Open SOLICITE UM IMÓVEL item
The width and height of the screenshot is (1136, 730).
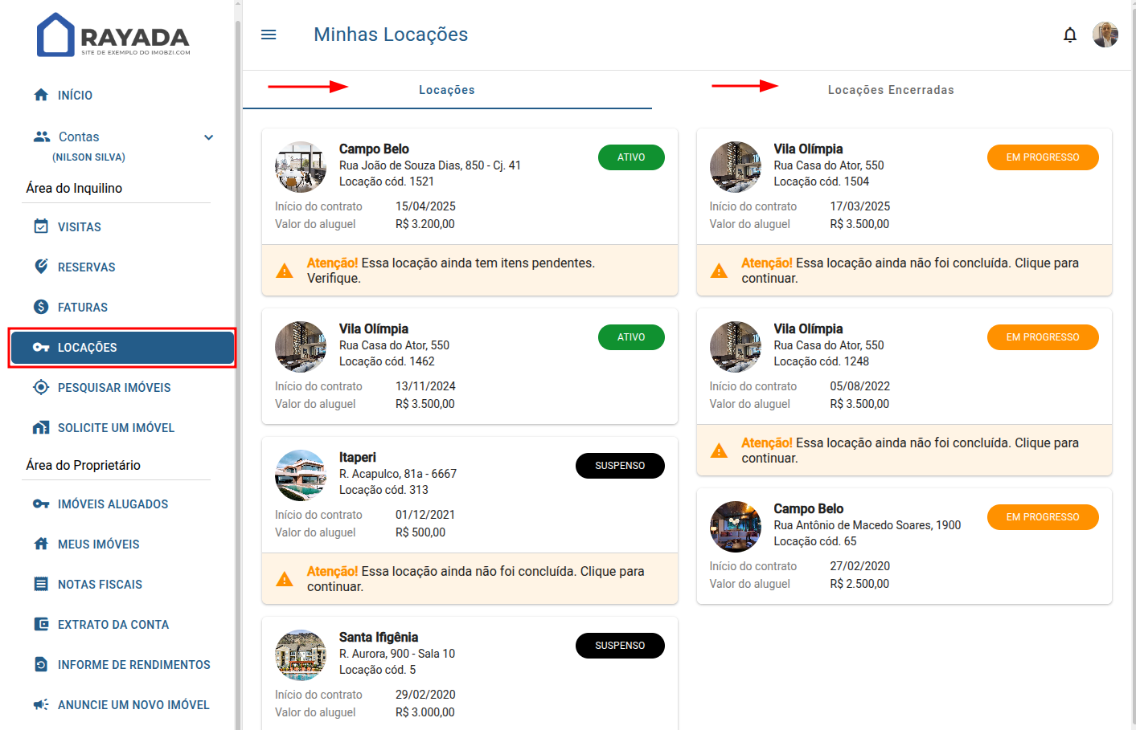(x=116, y=428)
